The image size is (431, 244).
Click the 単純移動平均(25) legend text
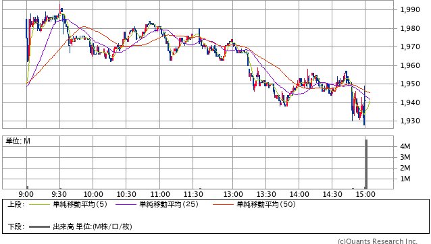pos(169,204)
